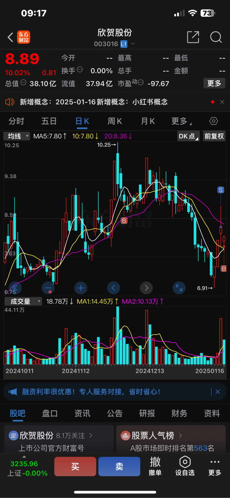This screenshot has height=498, width=230.
Task: Tap 上证 3235.96 index value
Action: point(24,464)
